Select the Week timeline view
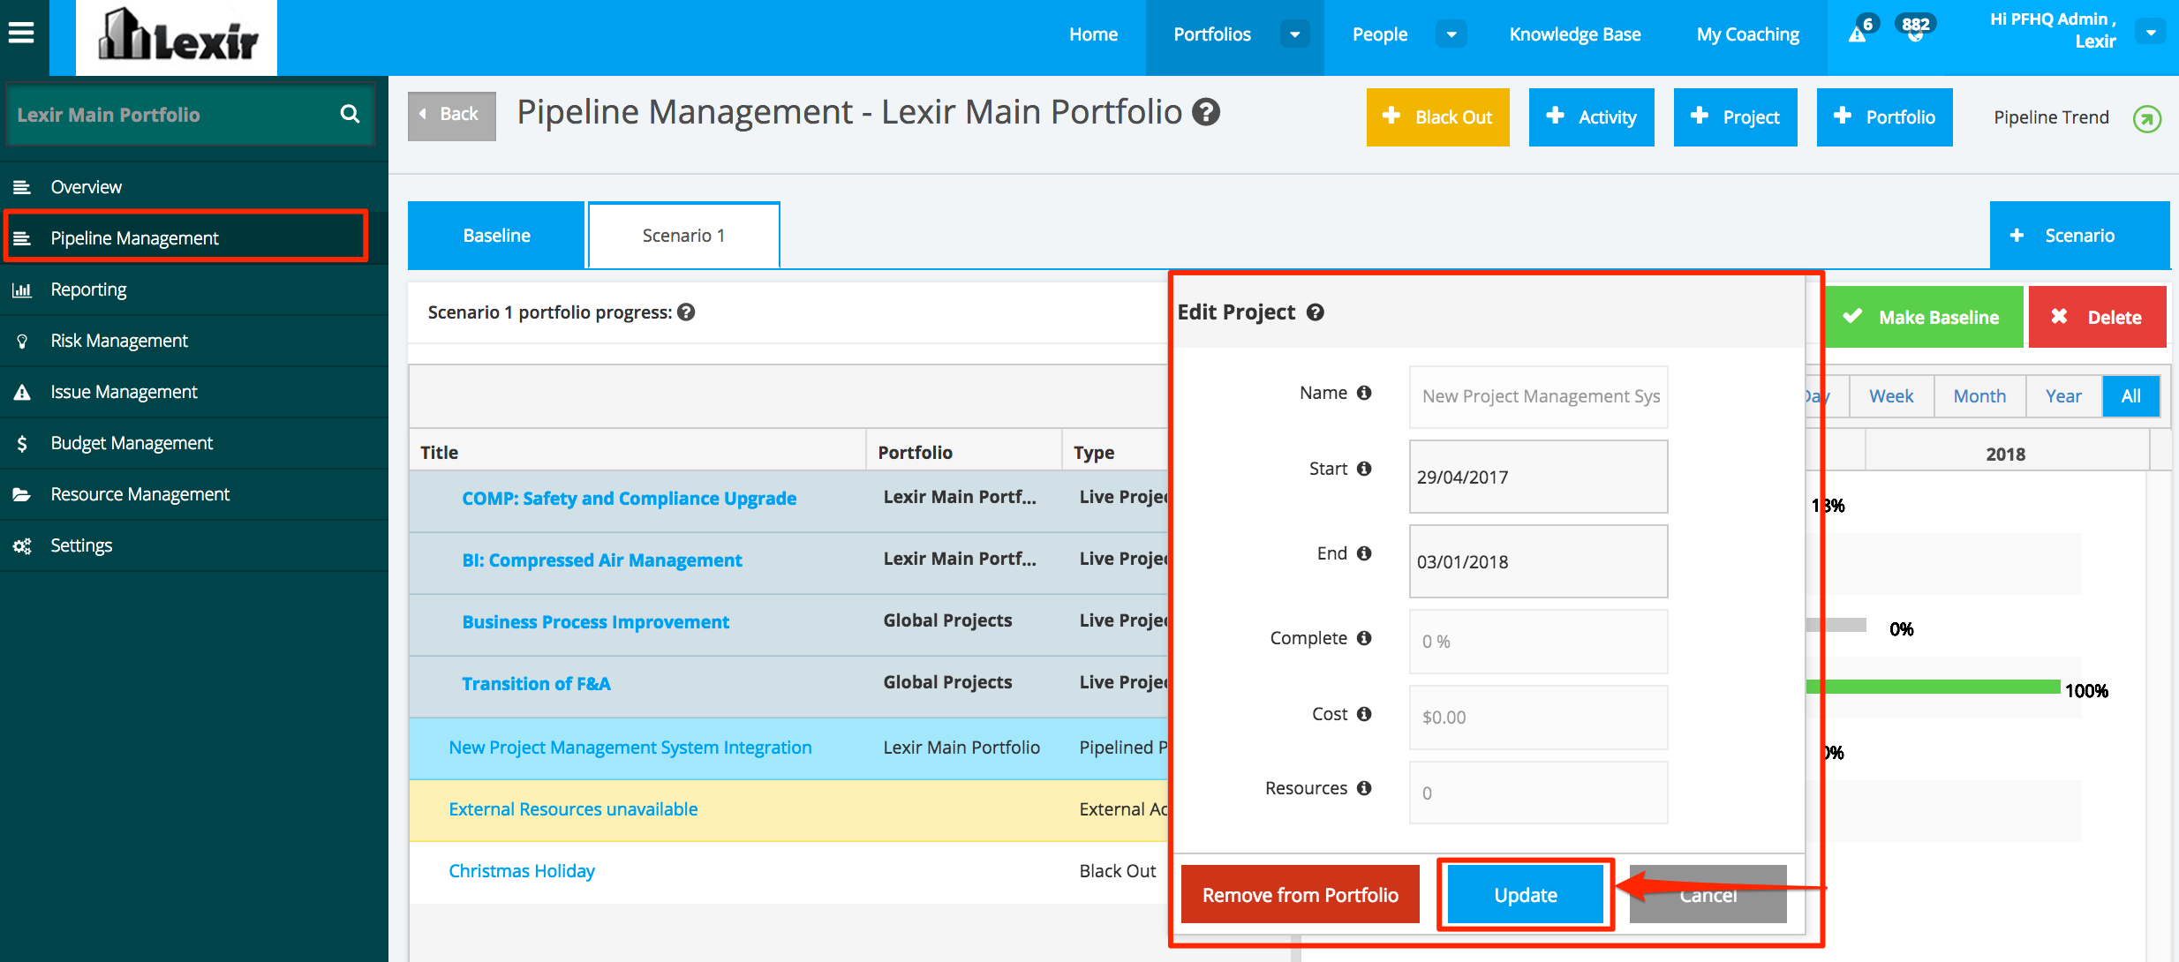Screen dimensions: 2179x962 click(x=1891, y=396)
